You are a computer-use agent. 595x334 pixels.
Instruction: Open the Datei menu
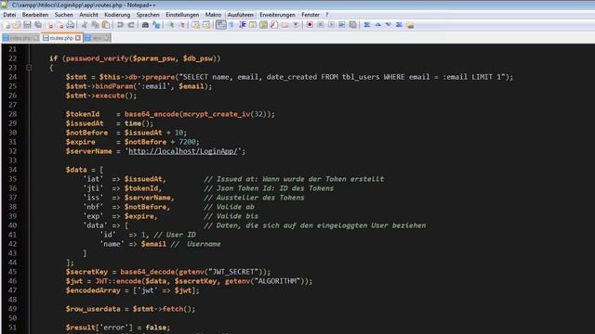pyautogui.click(x=9, y=15)
